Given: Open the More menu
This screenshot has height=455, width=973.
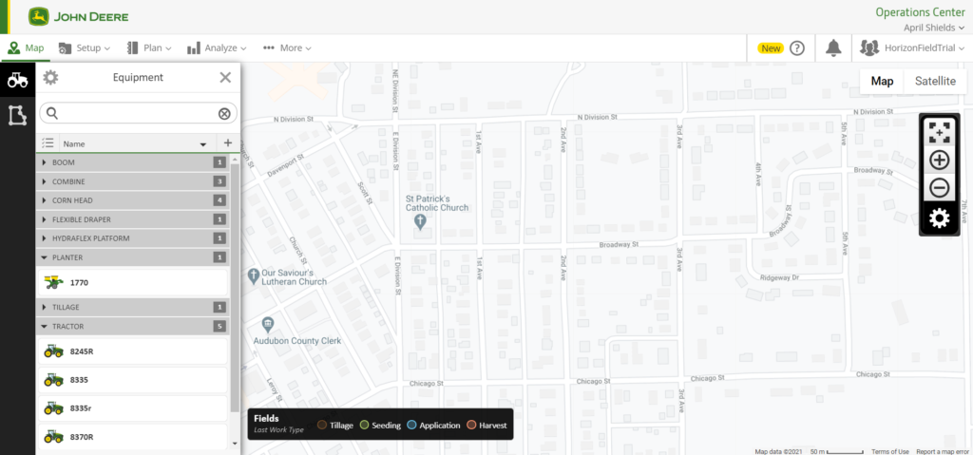Looking at the screenshot, I should click(x=287, y=47).
